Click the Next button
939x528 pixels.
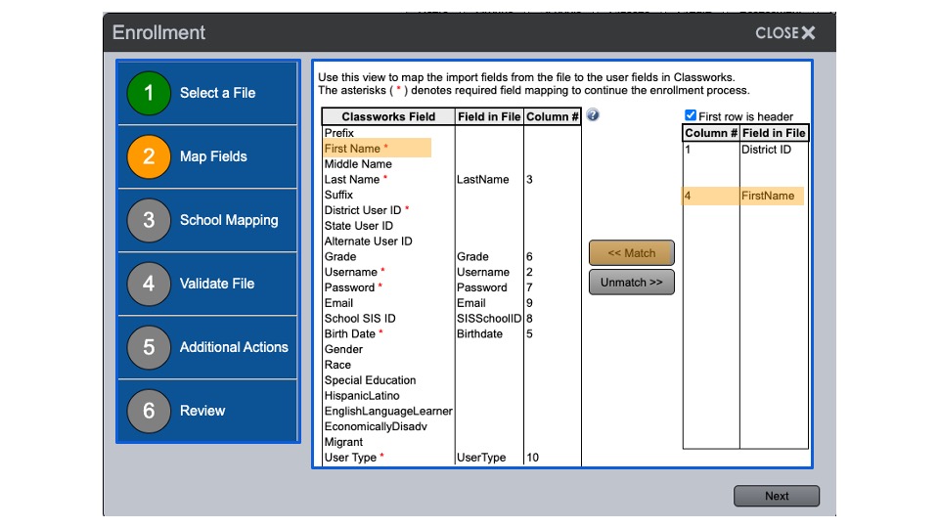click(x=776, y=496)
